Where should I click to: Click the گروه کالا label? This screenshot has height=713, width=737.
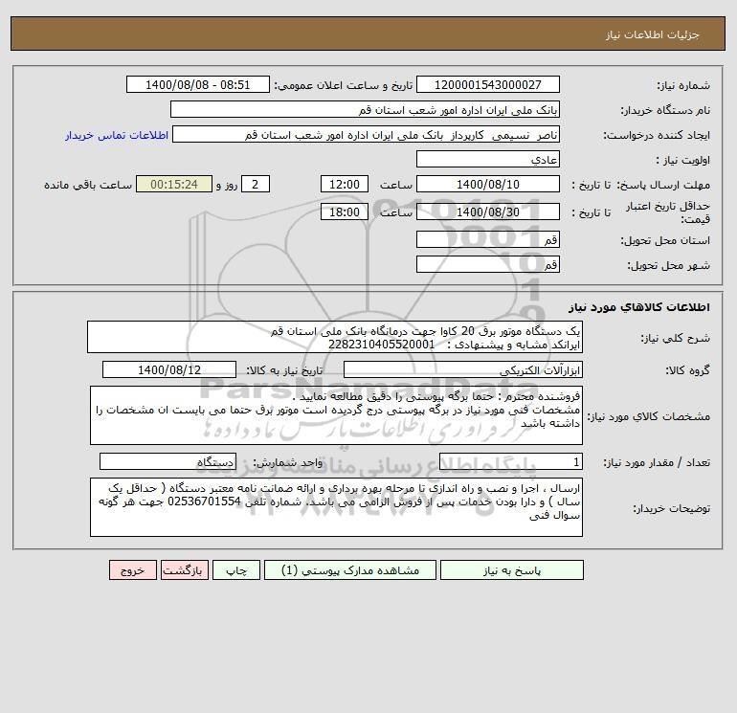[687, 370]
